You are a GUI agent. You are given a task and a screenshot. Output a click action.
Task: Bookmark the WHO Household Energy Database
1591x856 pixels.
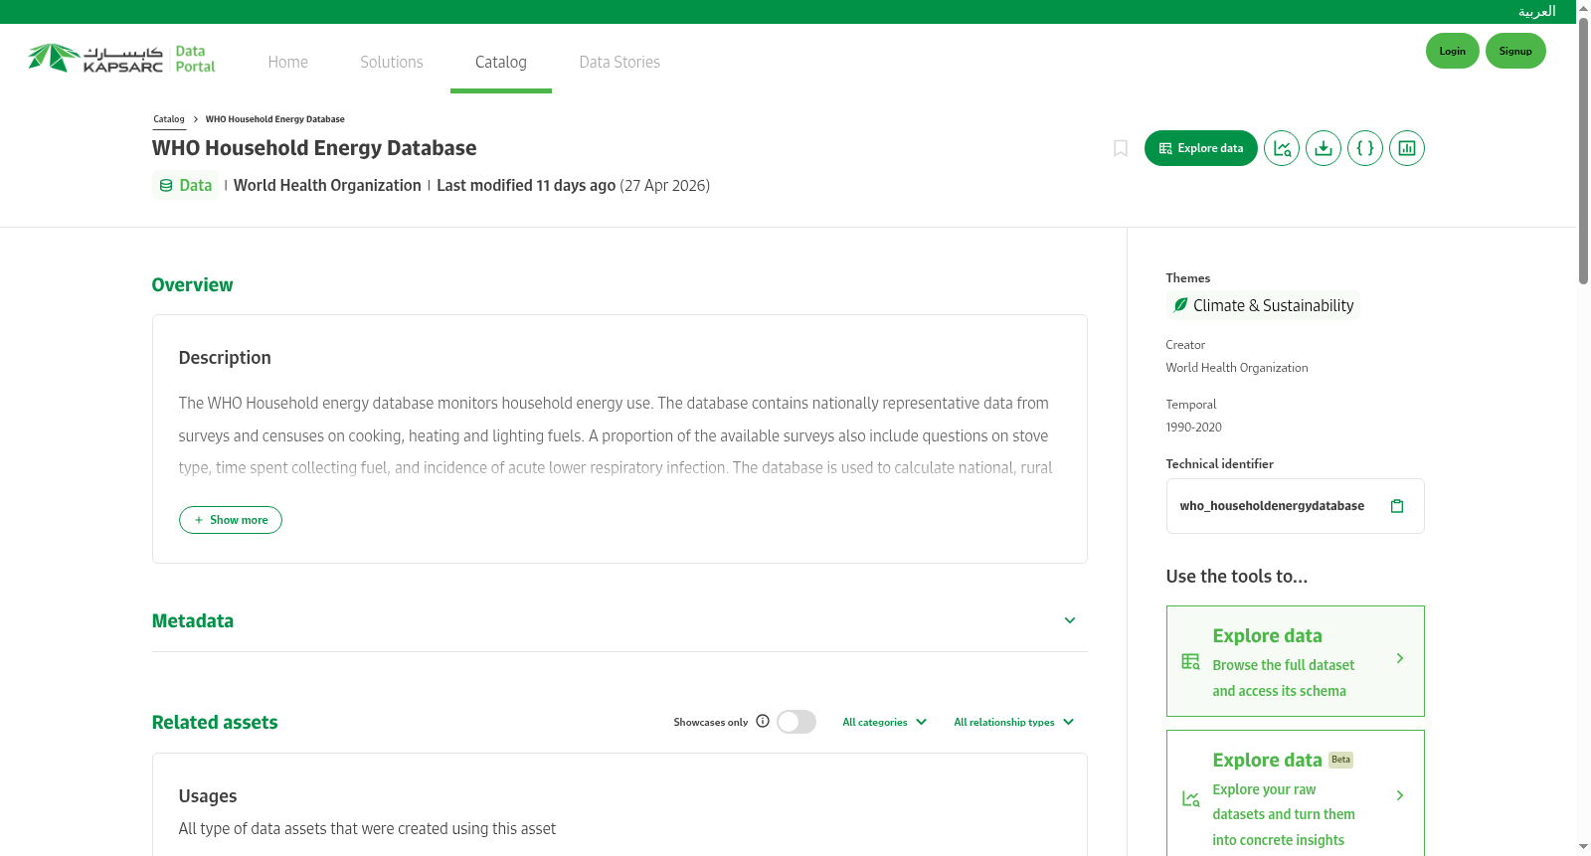(1121, 148)
